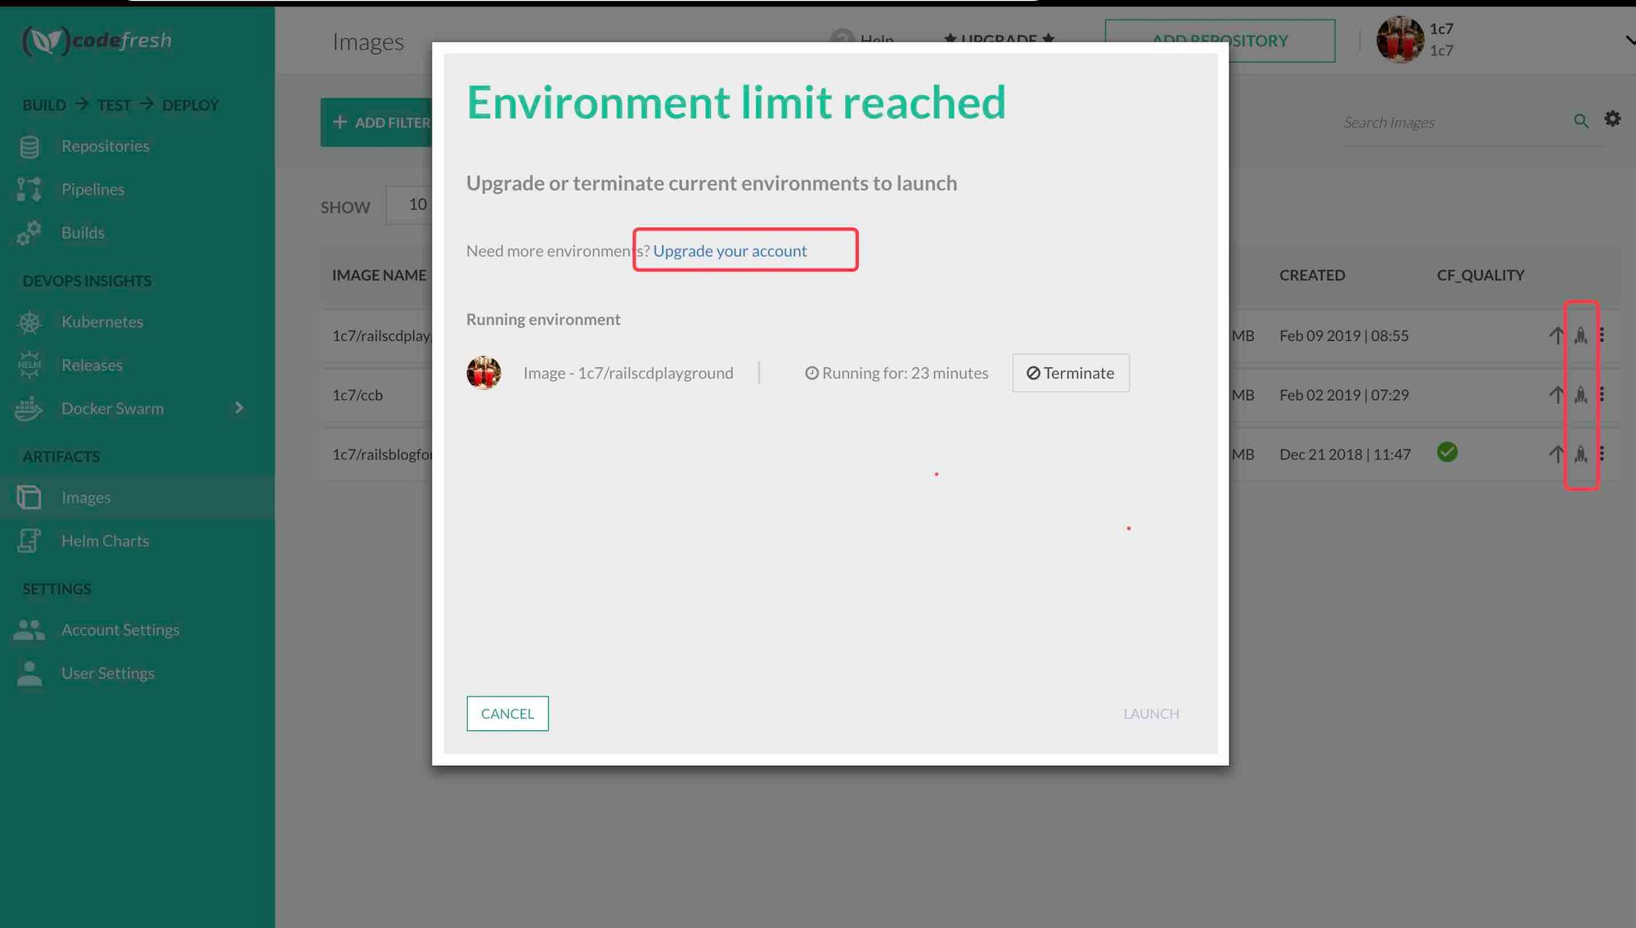Click the Helm Charts scroll icon
The height and width of the screenshot is (928, 1636).
click(x=29, y=540)
